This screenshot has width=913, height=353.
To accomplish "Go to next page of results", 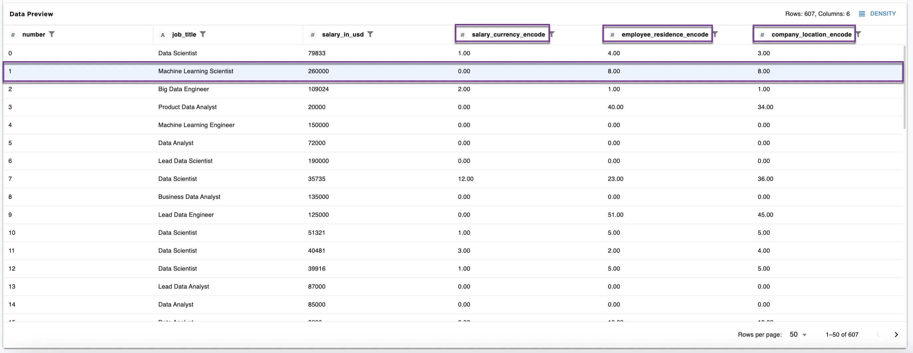I will click(896, 335).
